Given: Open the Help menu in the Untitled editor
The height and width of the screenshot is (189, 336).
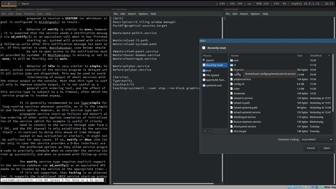Looking at the screenshot, I should pos(265,14).
